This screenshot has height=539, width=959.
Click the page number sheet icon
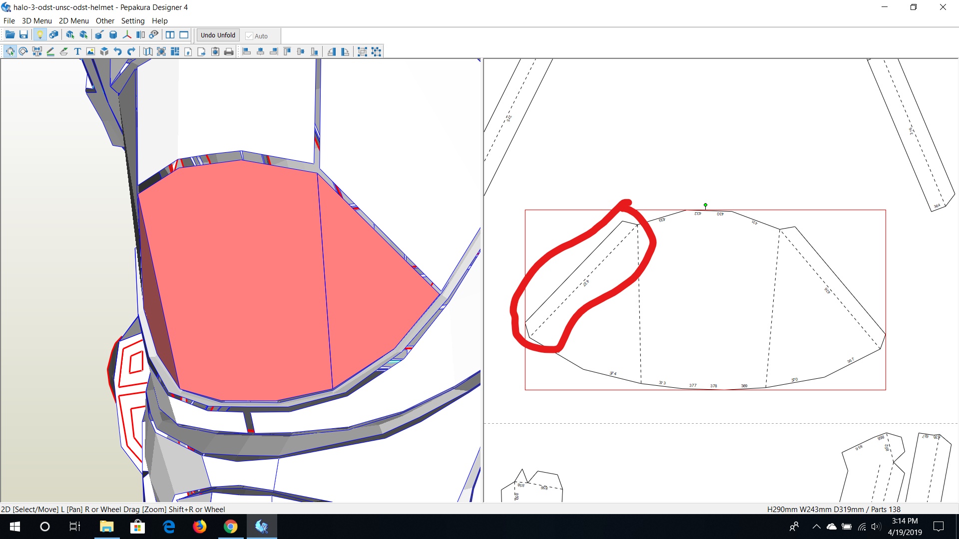click(188, 51)
